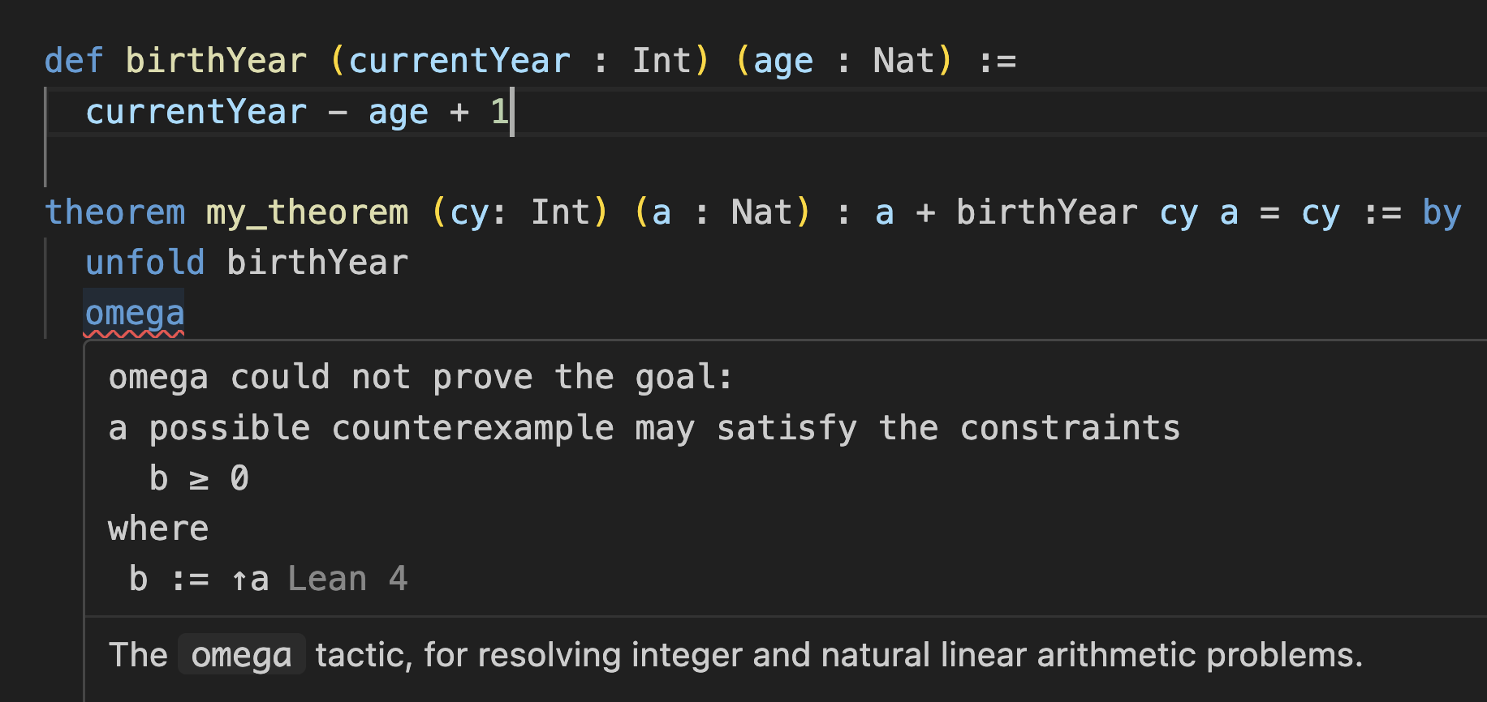
Task: Click the "def" keyword
Action: tap(74, 61)
